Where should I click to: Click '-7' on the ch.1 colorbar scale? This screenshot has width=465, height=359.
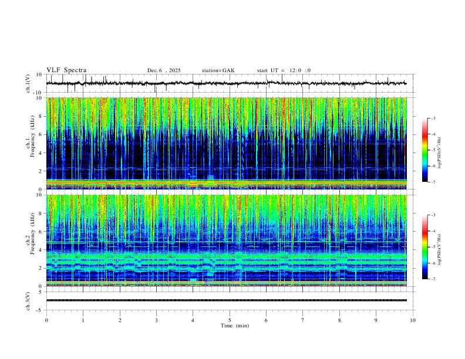click(433, 182)
